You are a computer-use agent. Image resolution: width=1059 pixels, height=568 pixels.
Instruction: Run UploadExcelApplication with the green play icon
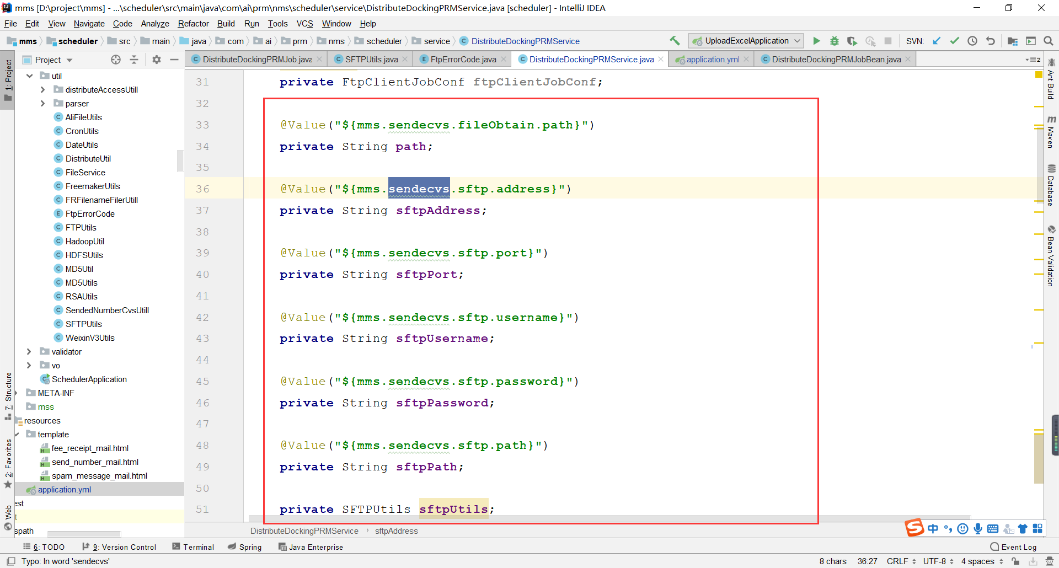coord(817,41)
